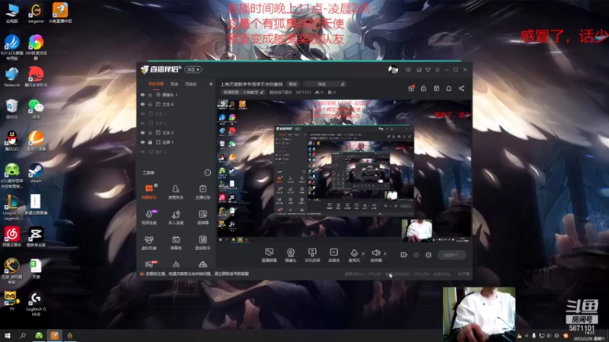
Task: Add a 摄像头 camera source
Action: (291, 255)
